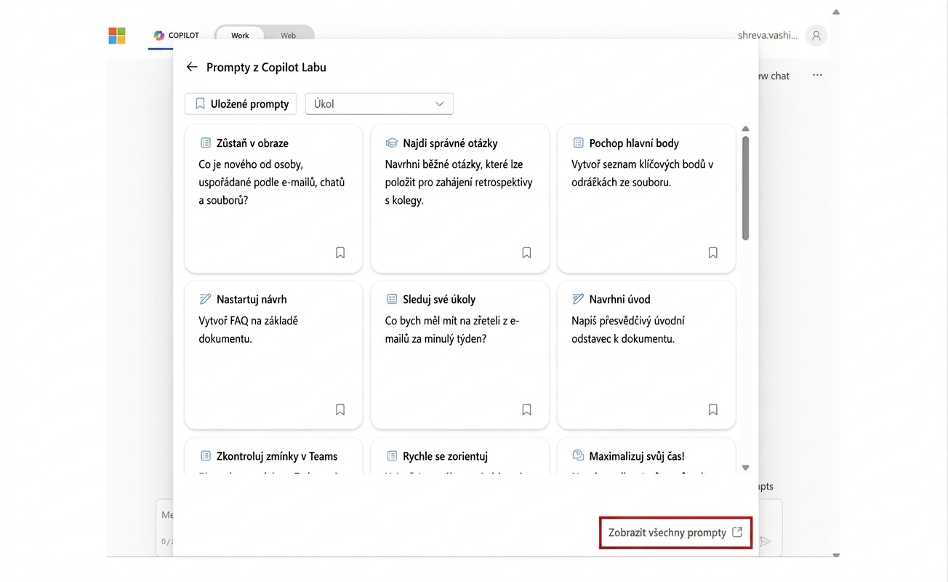This screenshot has height=582, width=948.
Task: Select the Sleduj své úkoly prompt title
Action: click(439, 299)
